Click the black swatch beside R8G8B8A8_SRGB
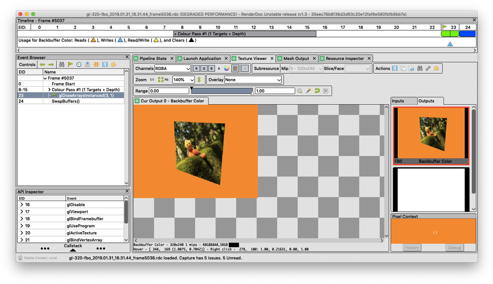The image size is (493, 284). [x=234, y=245]
